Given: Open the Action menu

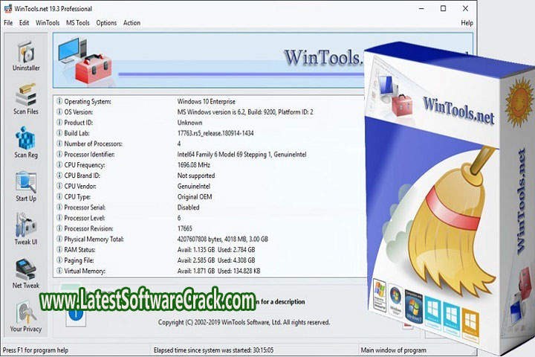Looking at the screenshot, I should (x=132, y=23).
